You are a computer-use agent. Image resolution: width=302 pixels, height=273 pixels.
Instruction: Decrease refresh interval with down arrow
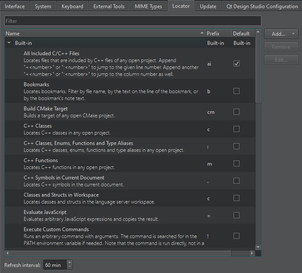(x=70, y=267)
